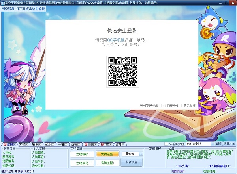
Task: Select the 透视区 tab
Action: (76, 144)
